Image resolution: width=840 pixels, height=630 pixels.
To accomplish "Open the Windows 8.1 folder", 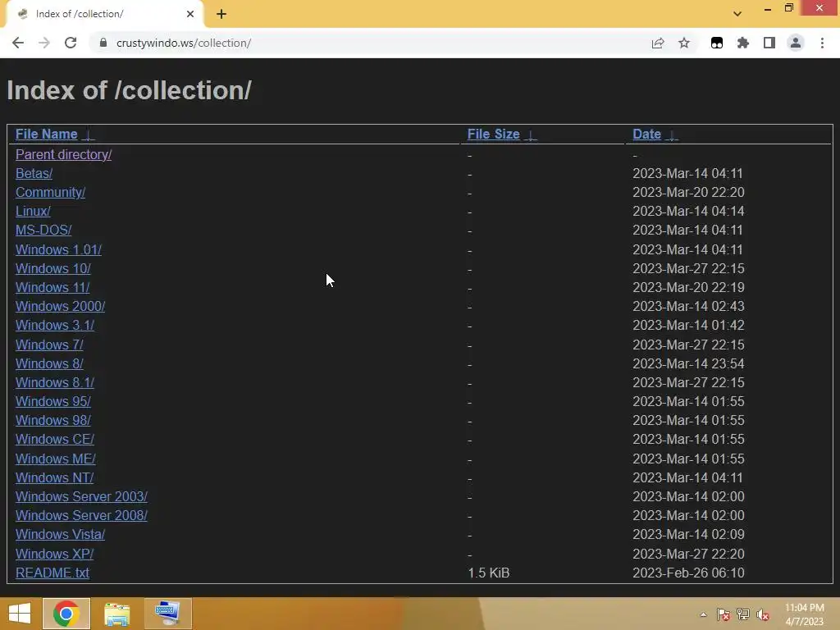I will (55, 382).
